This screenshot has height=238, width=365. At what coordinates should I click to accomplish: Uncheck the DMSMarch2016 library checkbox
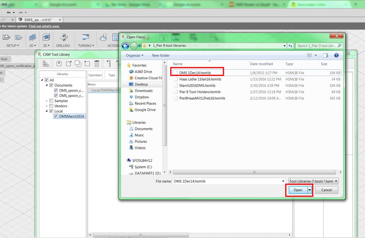tap(56, 116)
